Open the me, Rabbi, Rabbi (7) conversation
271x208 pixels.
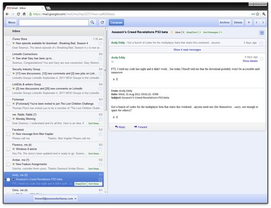tap(54, 119)
